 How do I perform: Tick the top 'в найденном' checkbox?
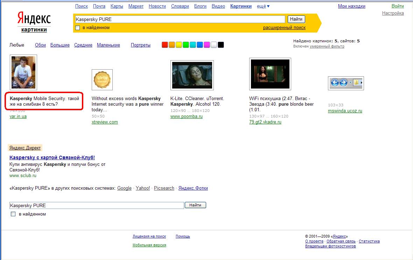(77, 28)
